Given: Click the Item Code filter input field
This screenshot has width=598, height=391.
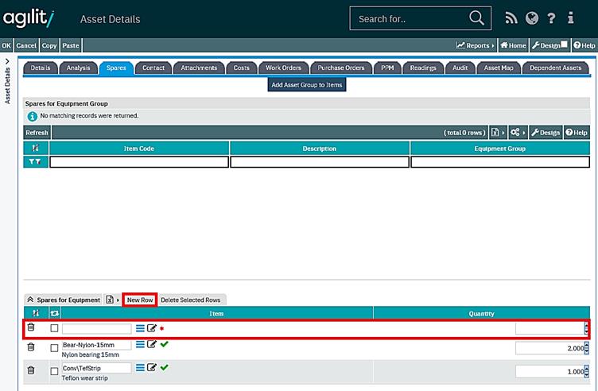Looking at the screenshot, I should coord(139,162).
